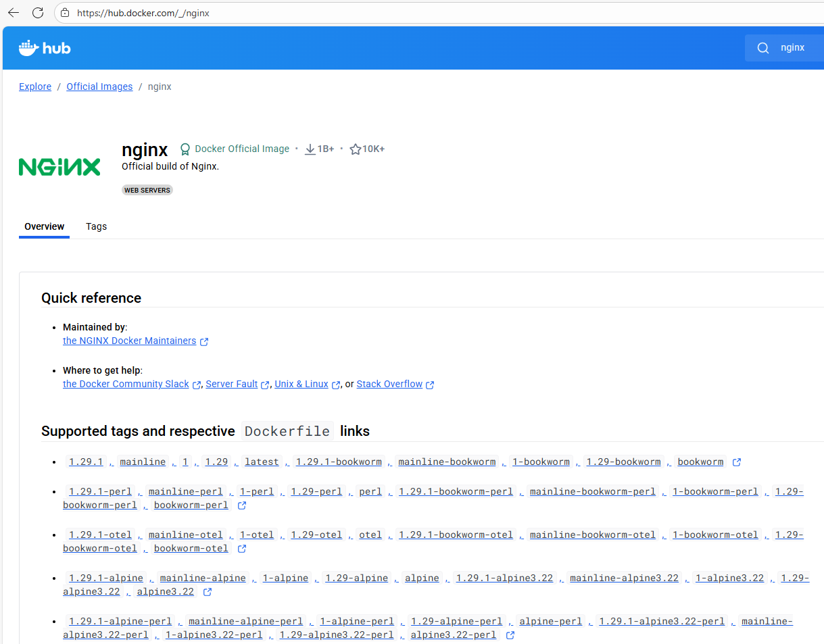The width and height of the screenshot is (824, 644).
Task: Open the 1.29.1-alpine3.22 tag link
Action: (x=504, y=578)
